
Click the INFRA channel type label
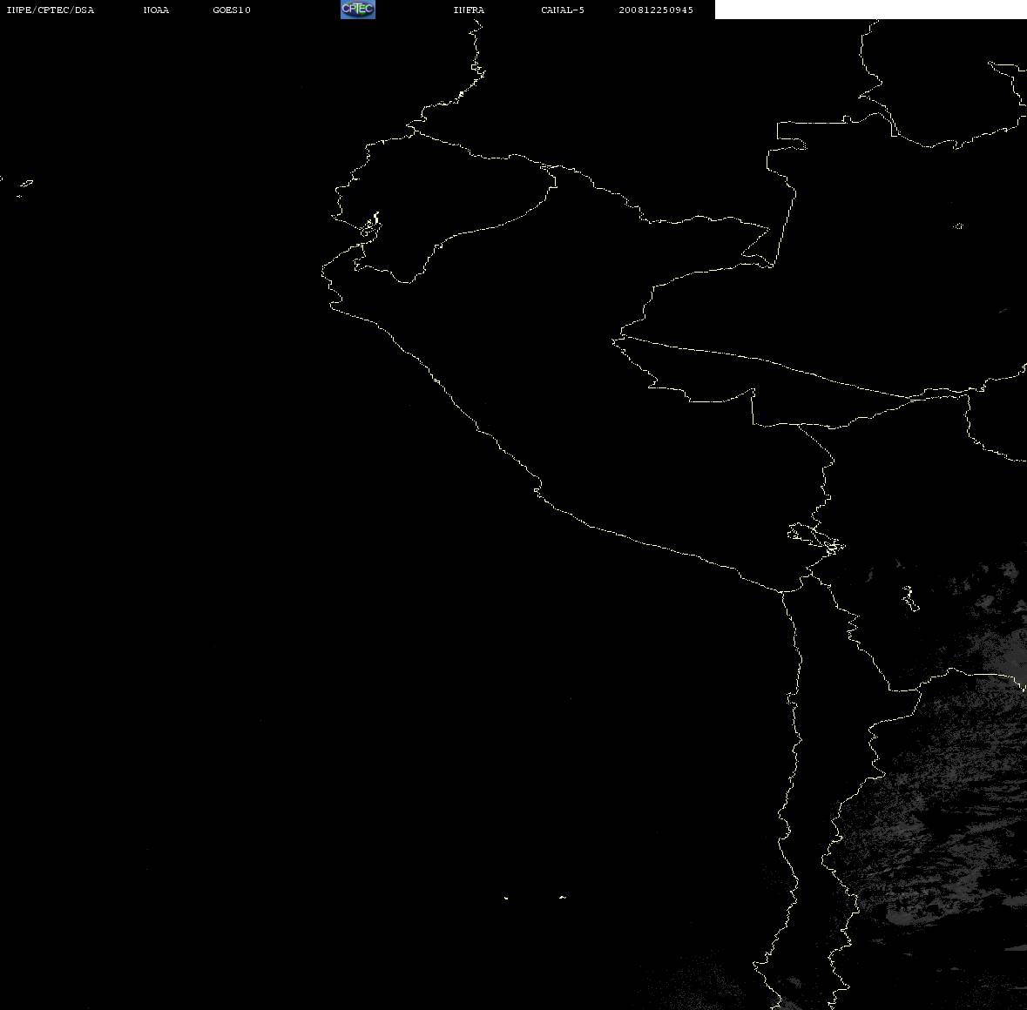[469, 10]
